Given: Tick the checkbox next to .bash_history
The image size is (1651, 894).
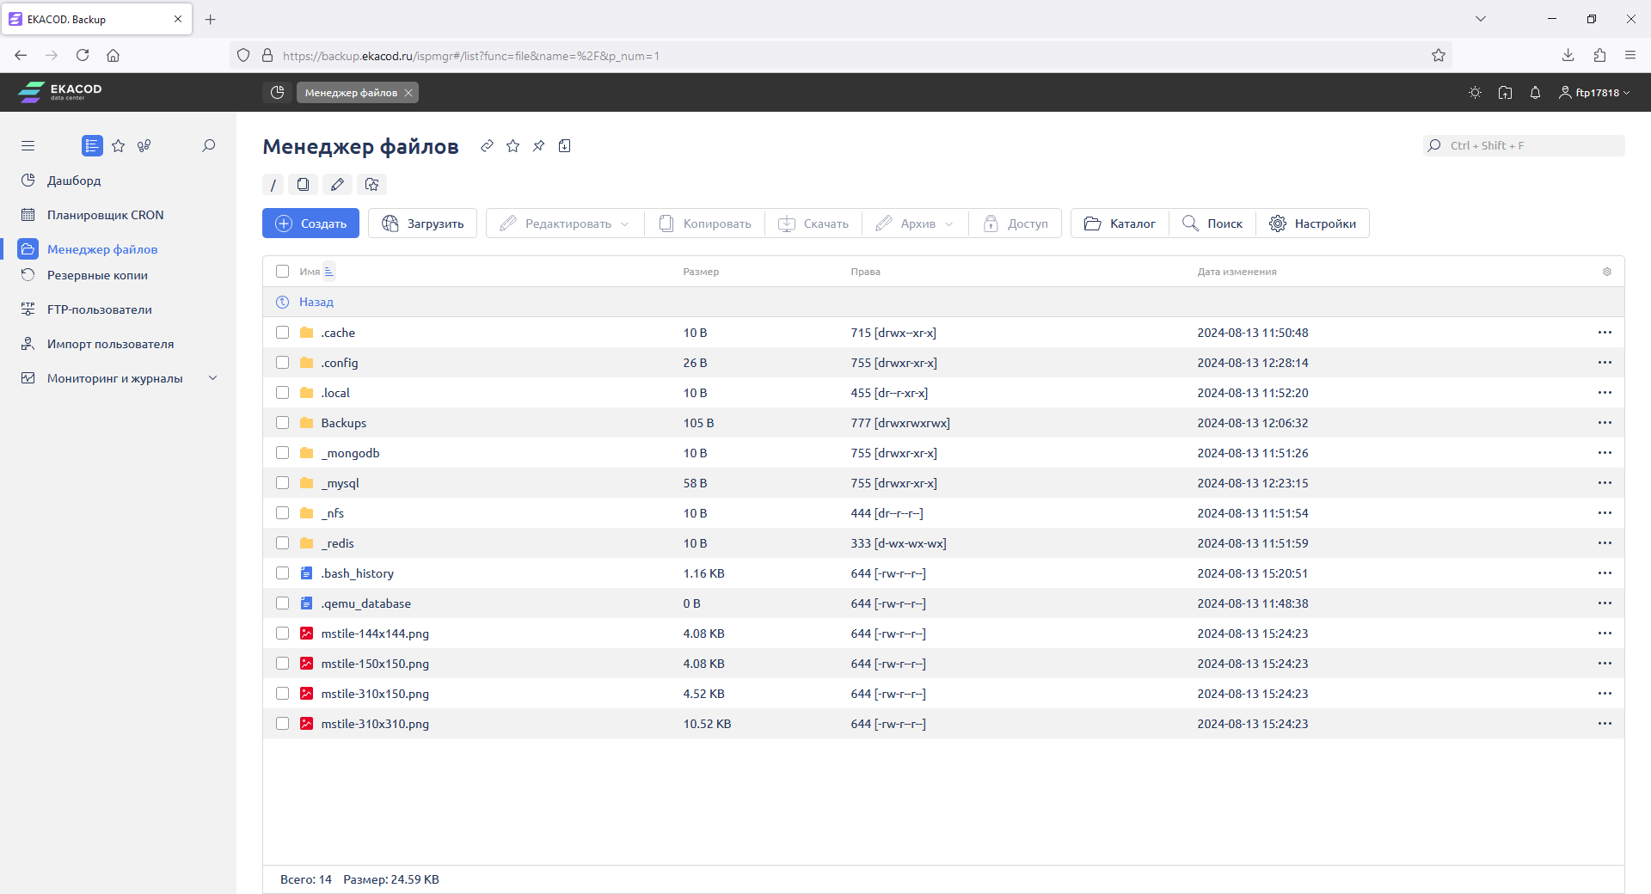Looking at the screenshot, I should [x=282, y=573].
